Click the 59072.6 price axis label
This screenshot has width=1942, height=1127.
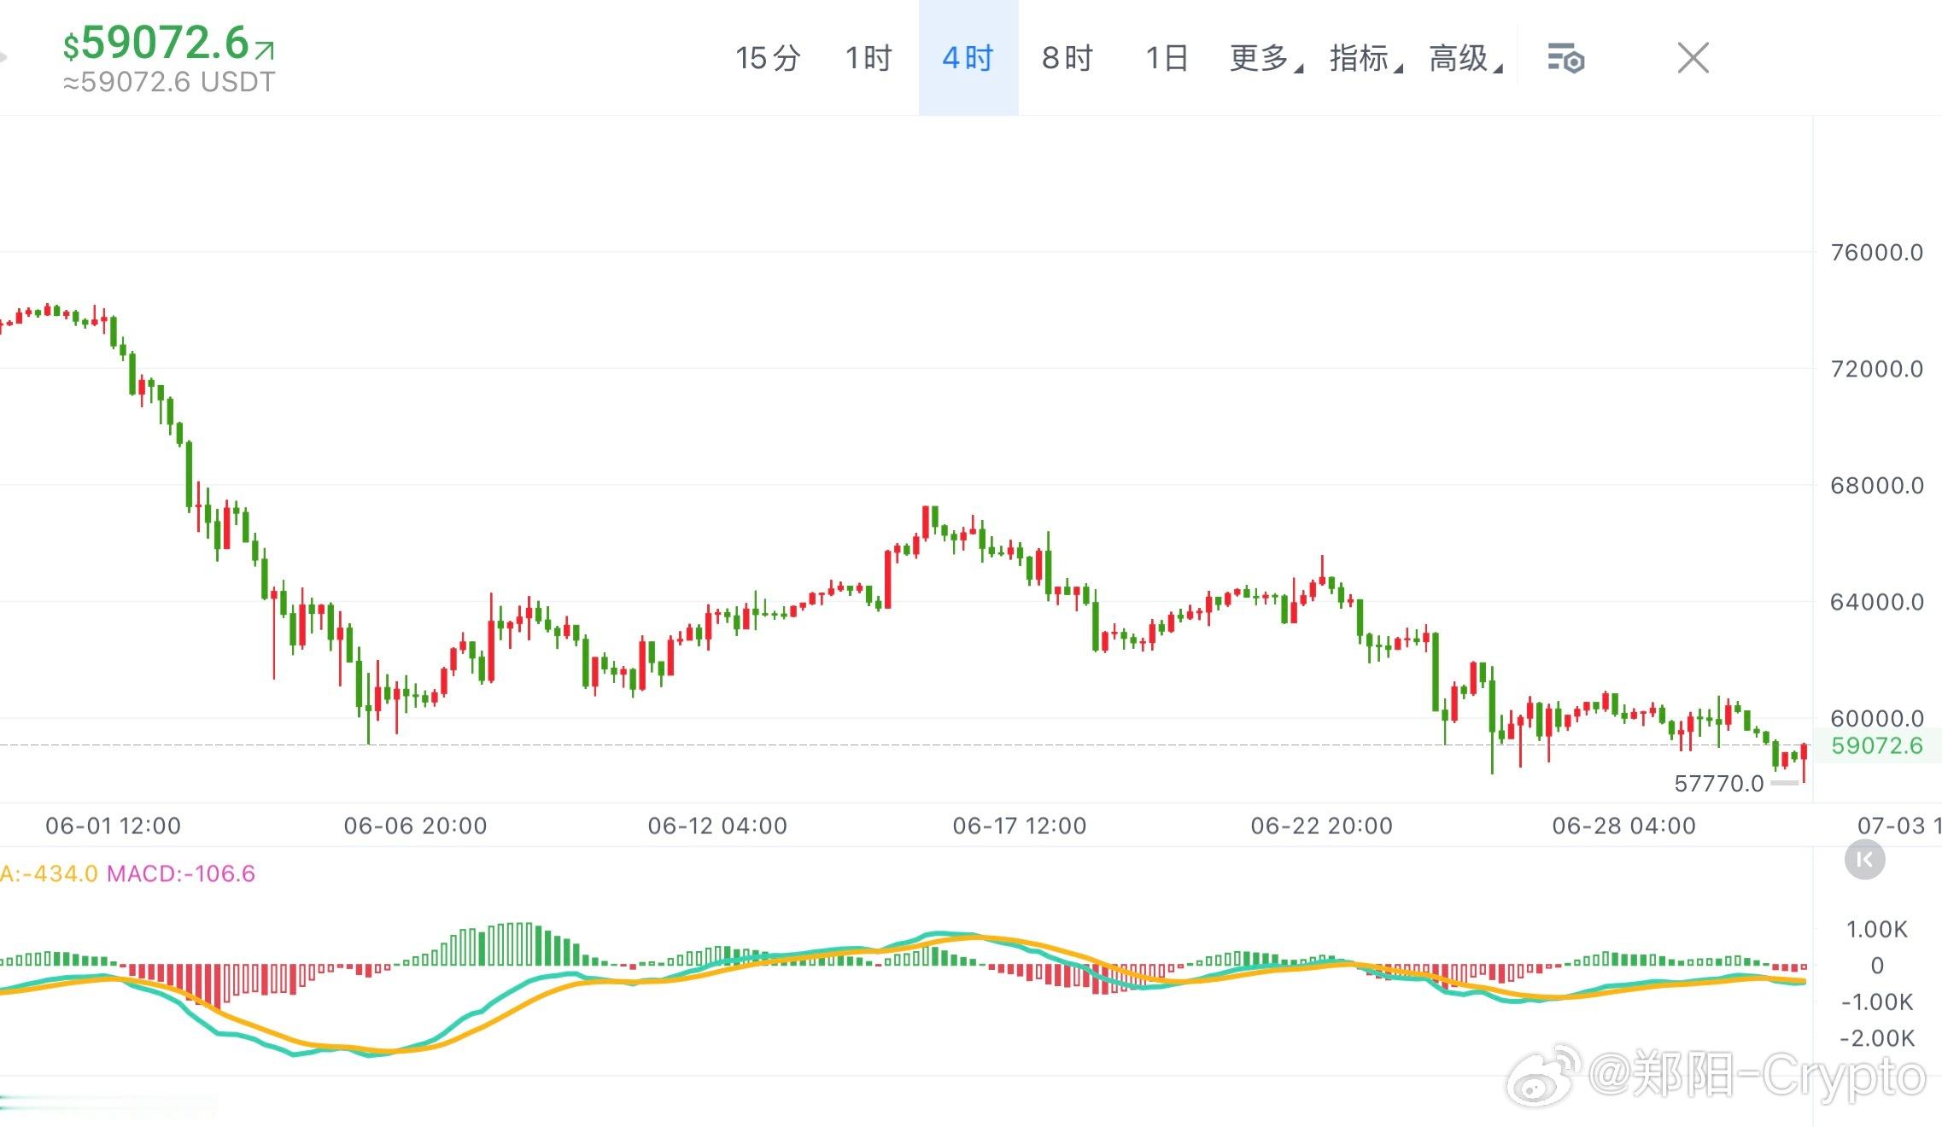click(1876, 745)
